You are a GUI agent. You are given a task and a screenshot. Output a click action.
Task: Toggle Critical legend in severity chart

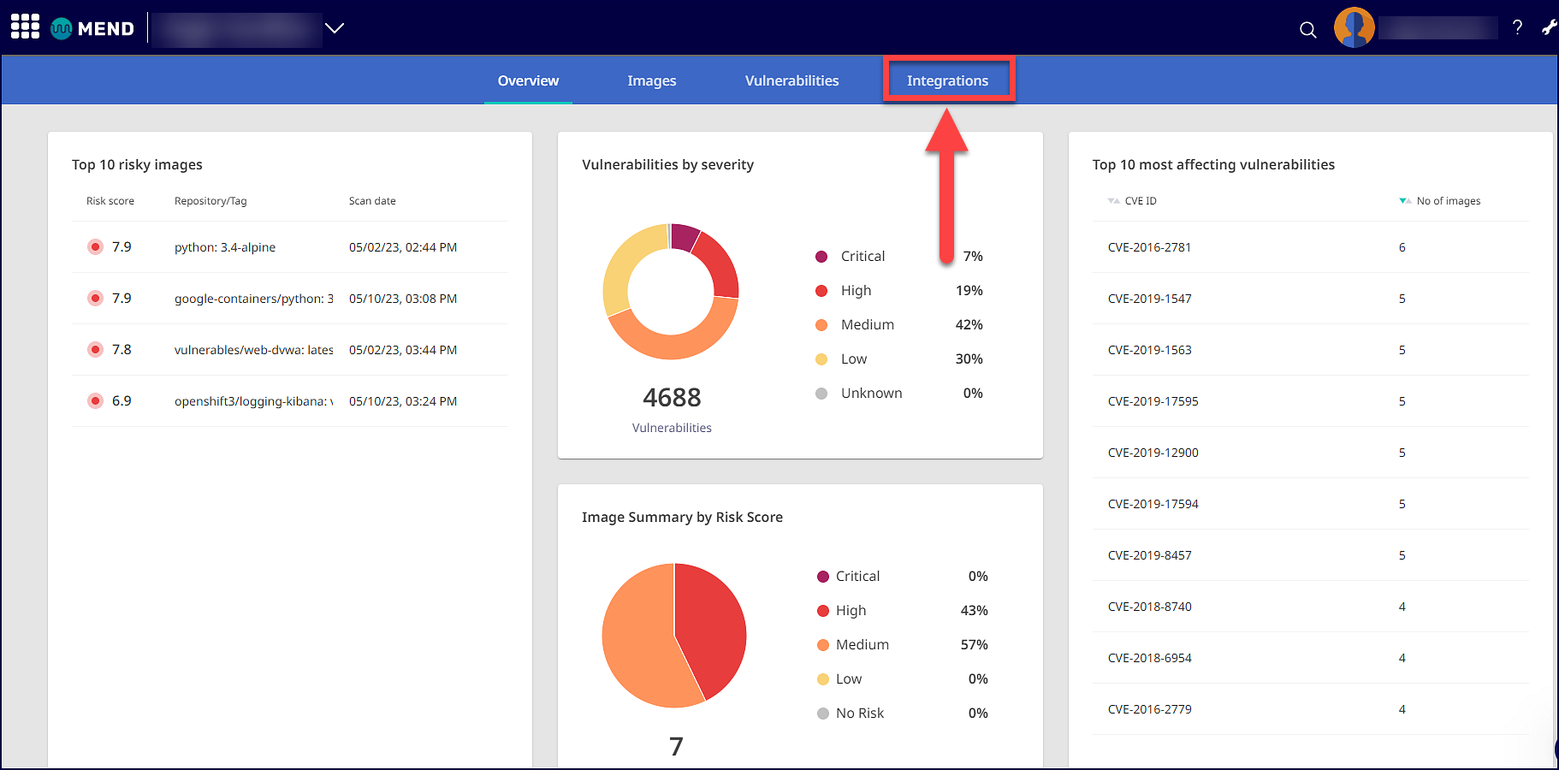pos(862,257)
